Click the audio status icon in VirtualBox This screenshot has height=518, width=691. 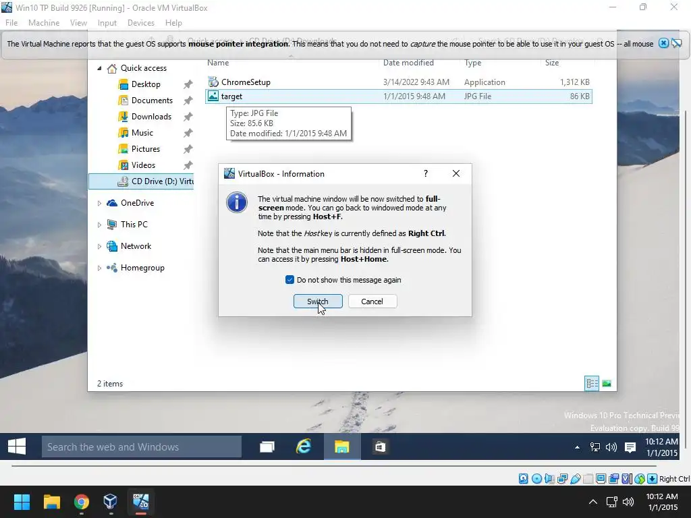[x=549, y=479]
